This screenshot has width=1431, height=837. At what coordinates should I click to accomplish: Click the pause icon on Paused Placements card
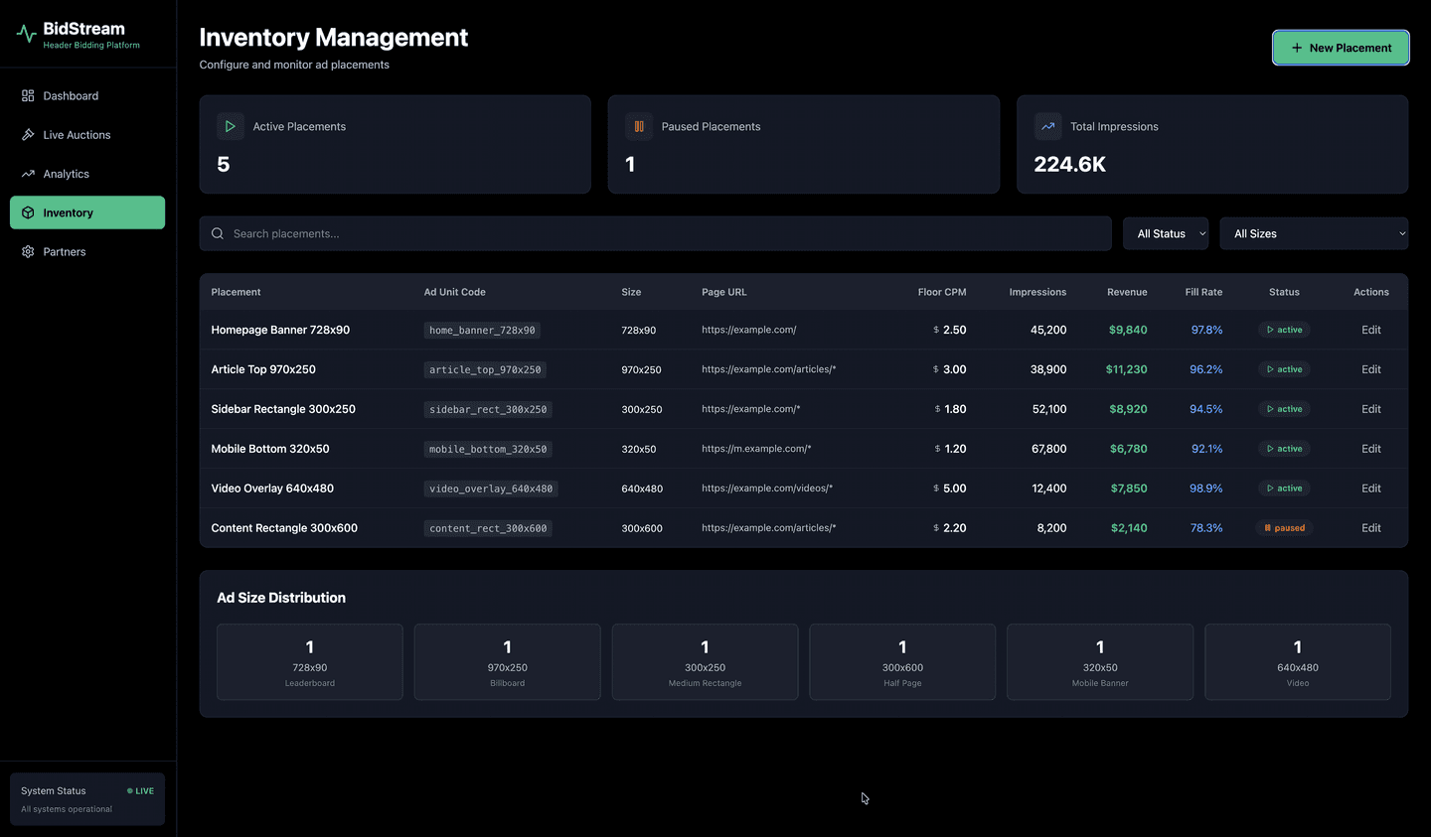638,126
